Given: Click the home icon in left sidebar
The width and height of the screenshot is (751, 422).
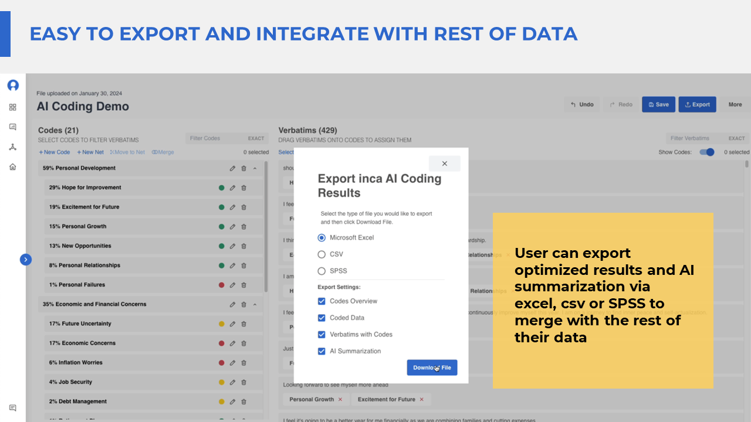Looking at the screenshot, I should point(13,167).
